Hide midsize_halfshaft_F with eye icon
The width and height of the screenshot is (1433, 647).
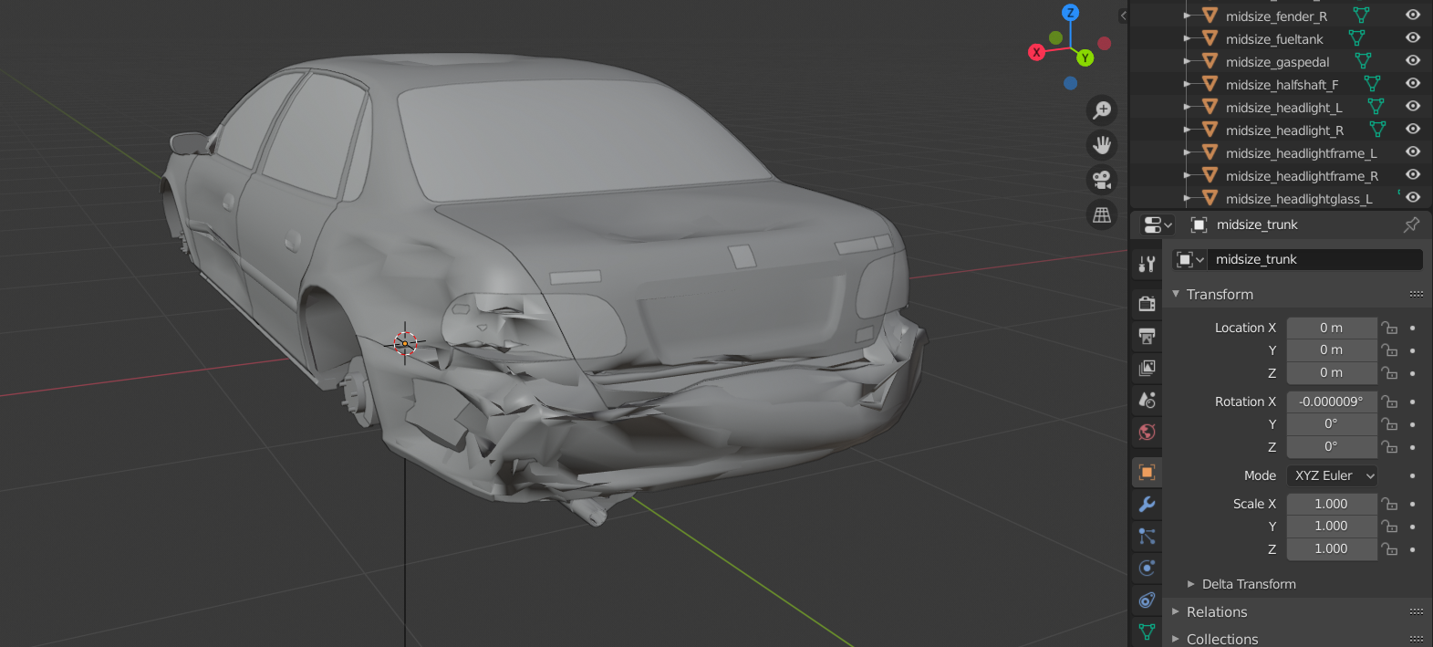click(1413, 84)
